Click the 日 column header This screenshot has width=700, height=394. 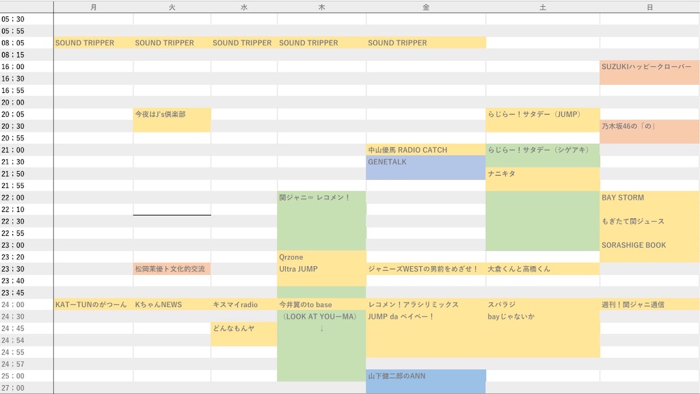click(649, 7)
